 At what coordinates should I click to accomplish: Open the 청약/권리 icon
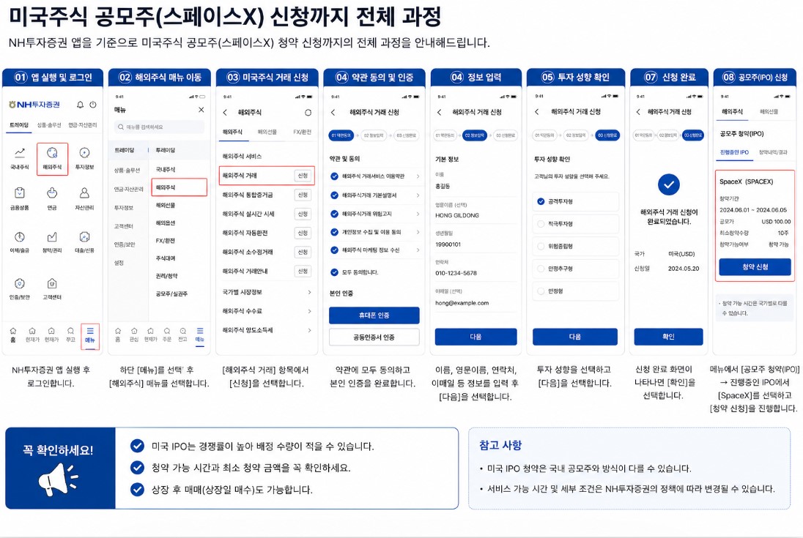point(52,236)
